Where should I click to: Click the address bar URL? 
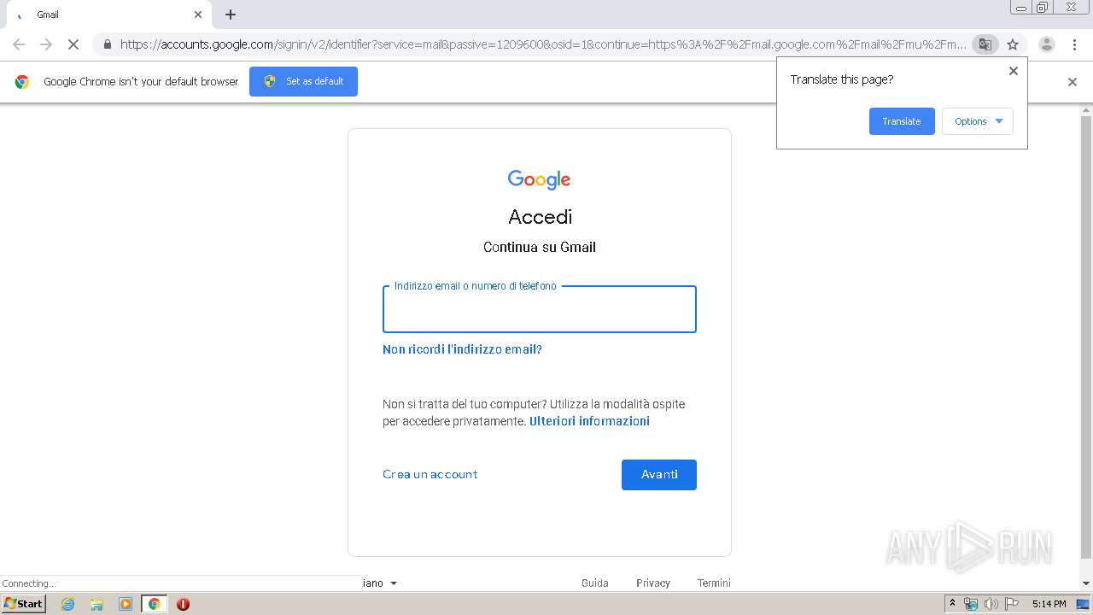543,44
